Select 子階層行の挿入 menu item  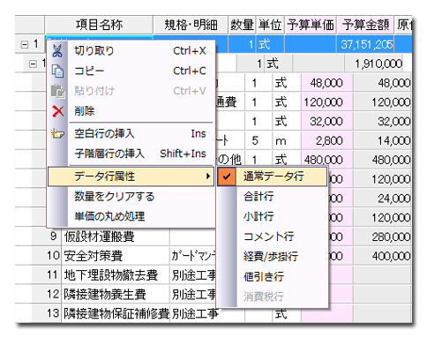131,154
